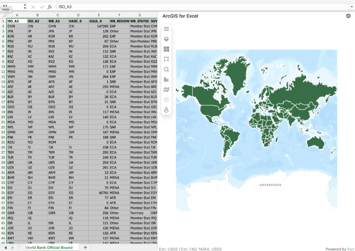The image size is (355, 251).
Task: Select column G header
Action: [140, 15]
